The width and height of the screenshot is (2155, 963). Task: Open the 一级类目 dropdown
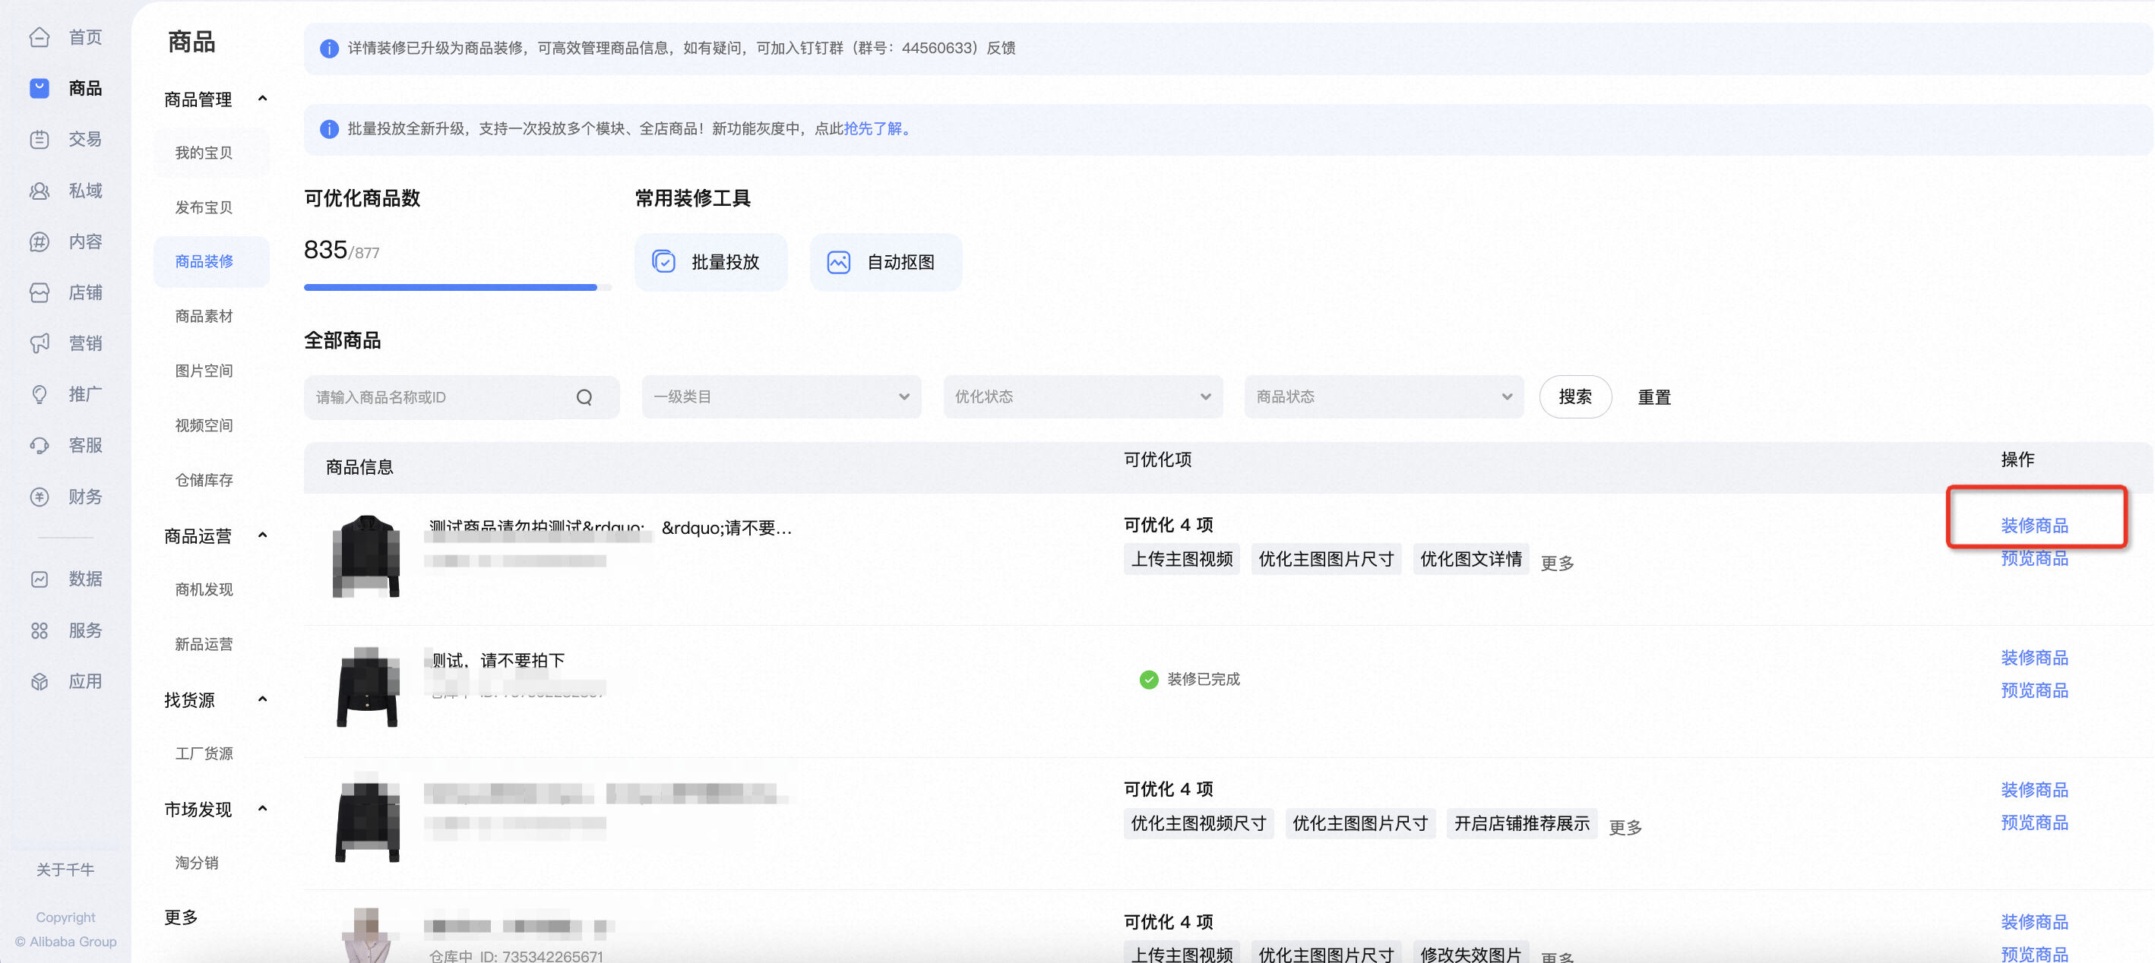[781, 397]
